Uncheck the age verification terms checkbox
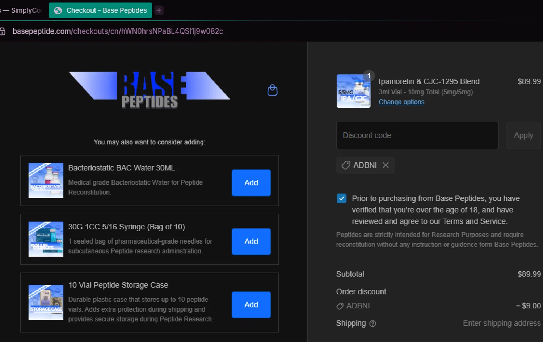The width and height of the screenshot is (543, 342). pyautogui.click(x=341, y=198)
